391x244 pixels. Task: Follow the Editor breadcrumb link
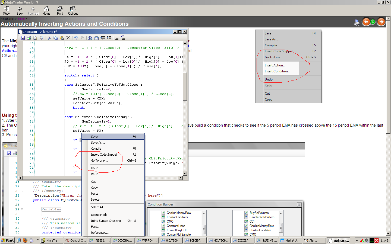21,19
